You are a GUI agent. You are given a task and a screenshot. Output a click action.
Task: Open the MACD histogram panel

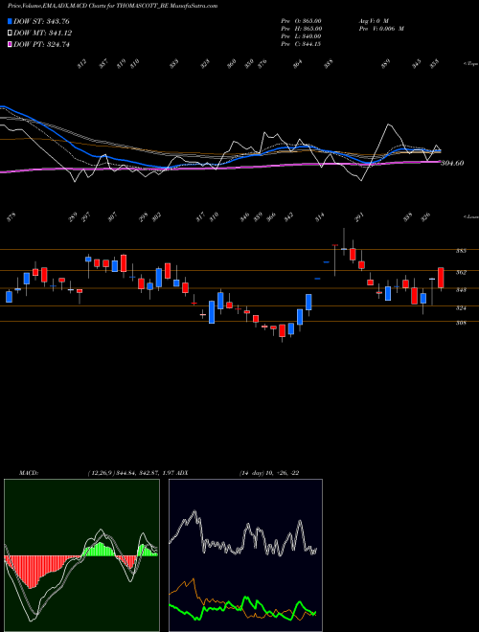tap(81, 555)
